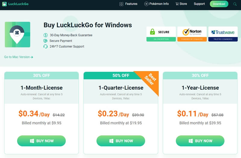The width and height of the screenshot is (241, 158).
Task: Click the shopping cart icon beside Store
Action: point(177,4)
